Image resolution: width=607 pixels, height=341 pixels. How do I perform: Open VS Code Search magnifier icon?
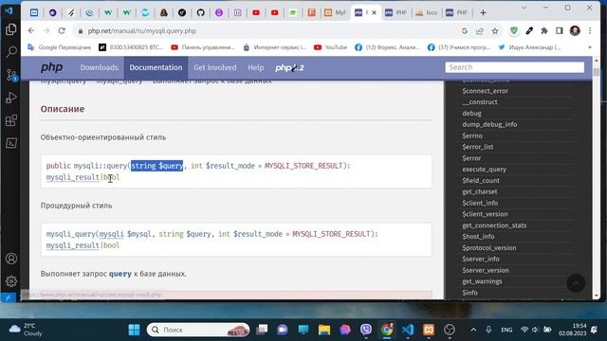[10, 52]
